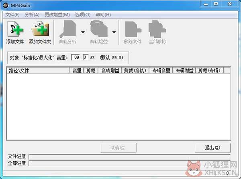Close the MP3Gain window
Image resolution: width=241 pixels, height=179 pixels.
click(x=230, y=4)
